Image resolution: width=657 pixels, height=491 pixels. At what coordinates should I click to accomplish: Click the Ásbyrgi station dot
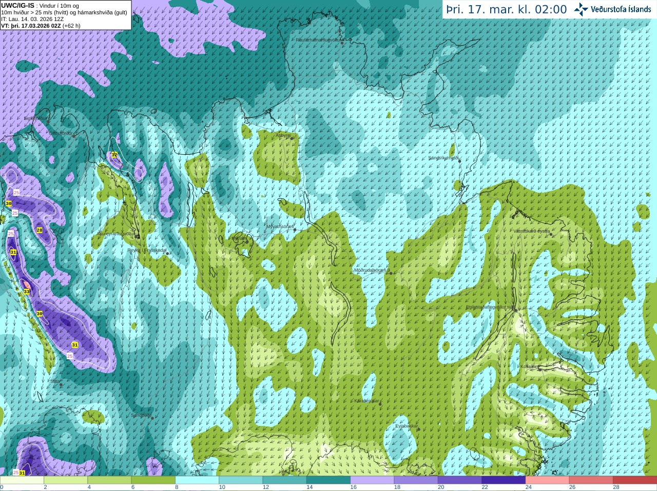tap(292, 138)
